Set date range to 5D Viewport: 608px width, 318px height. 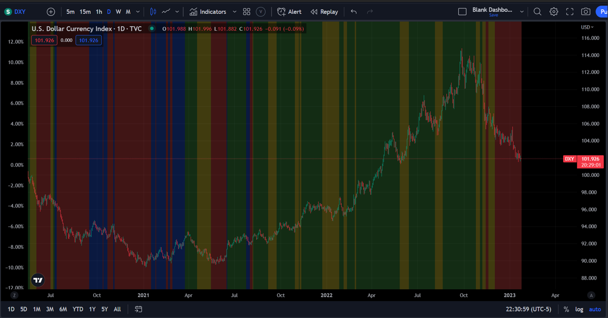tap(24, 309)
